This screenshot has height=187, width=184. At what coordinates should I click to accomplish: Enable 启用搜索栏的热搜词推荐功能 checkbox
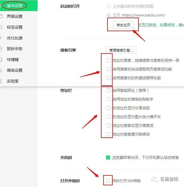[x=109, y=78]
